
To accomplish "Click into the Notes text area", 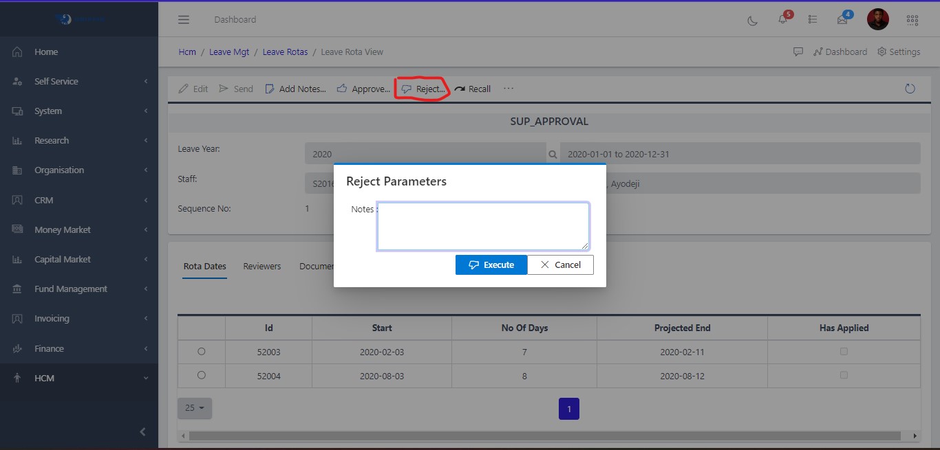I will pyautogui.click(x=482, y=226).
